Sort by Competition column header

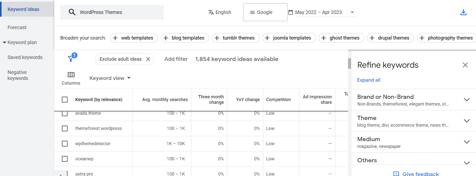pos(278,100)
